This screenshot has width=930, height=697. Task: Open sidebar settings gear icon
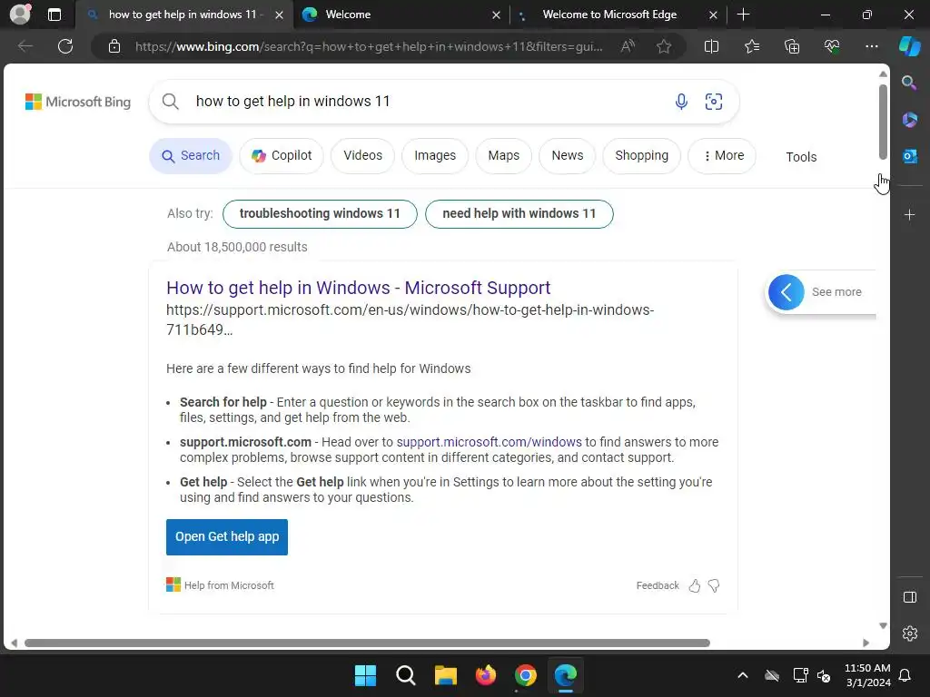909,633
